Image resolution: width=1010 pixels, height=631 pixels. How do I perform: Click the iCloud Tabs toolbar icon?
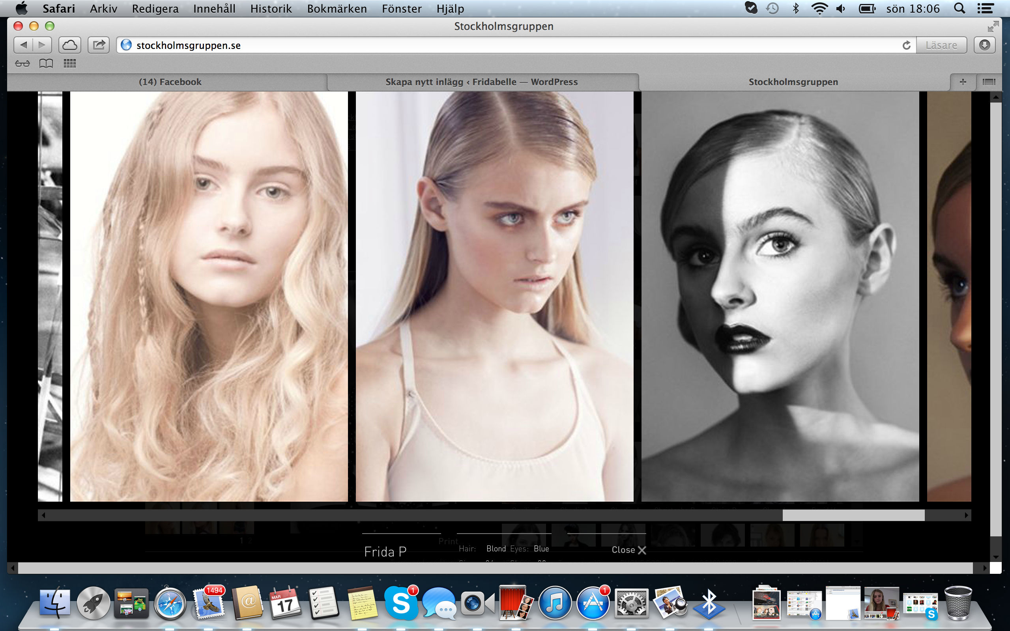click(x=70, y=45)
